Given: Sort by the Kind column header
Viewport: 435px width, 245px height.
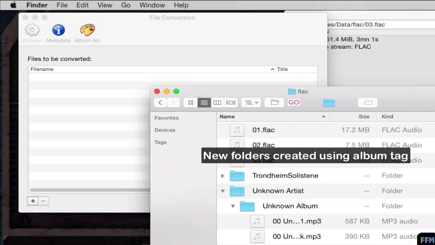Looking at the screenshot, I should [405, 116].
